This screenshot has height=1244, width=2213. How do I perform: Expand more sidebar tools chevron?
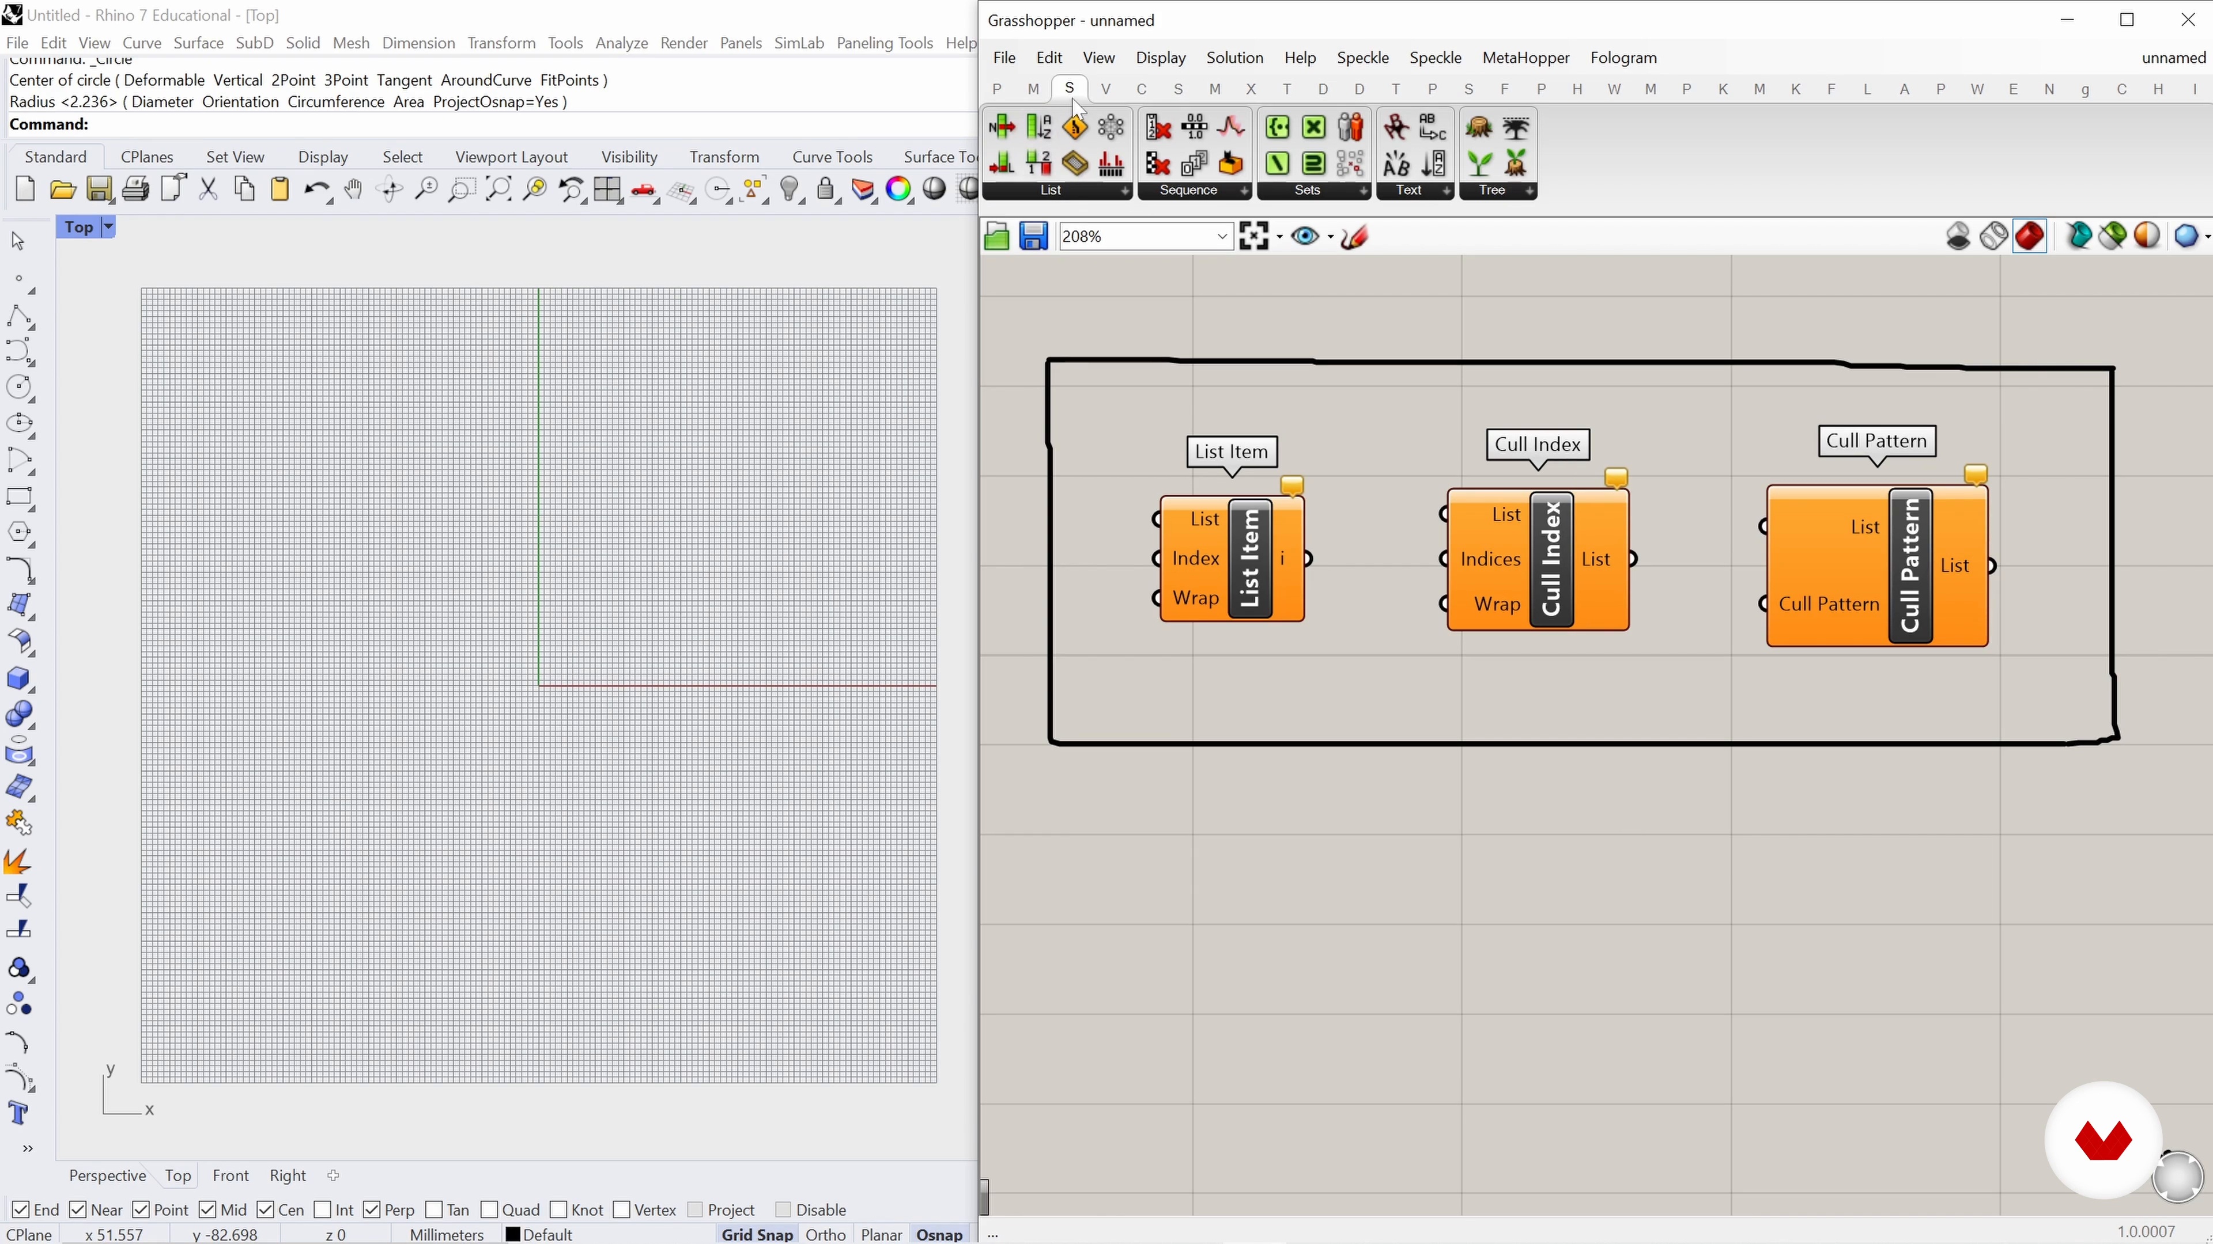(28, 1149)
